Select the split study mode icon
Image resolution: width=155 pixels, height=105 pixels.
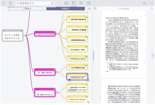pyautogui.click(x=74, y=3)
